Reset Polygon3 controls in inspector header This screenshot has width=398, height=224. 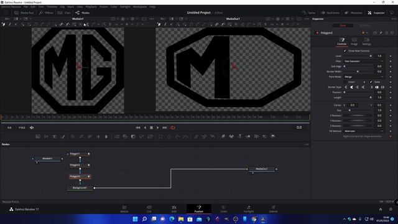point(392,33)
